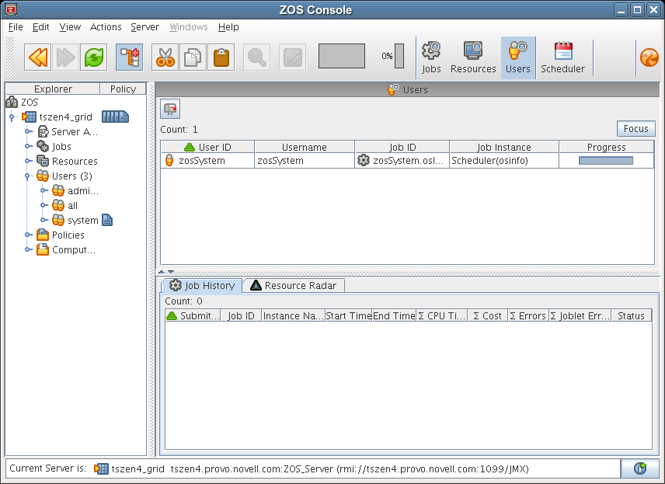Collapse the tszen4_grid tree node

pyautogui.click(x=12, y=117)
